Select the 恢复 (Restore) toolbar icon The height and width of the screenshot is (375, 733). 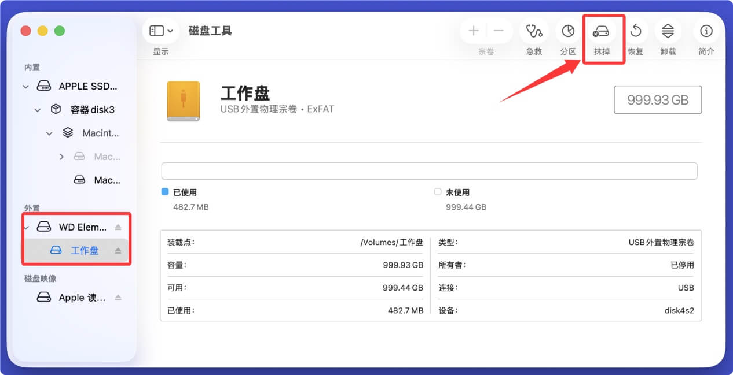point(635,31)
